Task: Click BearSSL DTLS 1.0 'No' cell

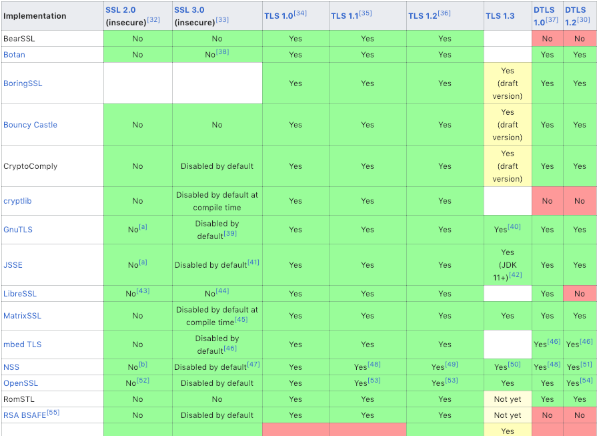Action: (x=548, y=39)
